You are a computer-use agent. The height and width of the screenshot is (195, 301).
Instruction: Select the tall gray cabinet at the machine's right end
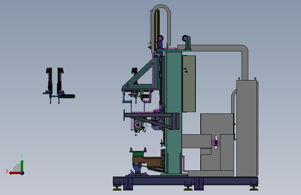tap(247, 128)
